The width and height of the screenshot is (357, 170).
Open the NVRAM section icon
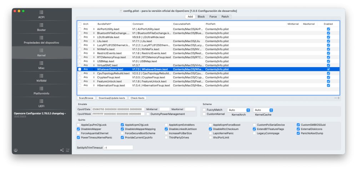tap(41, 76)
